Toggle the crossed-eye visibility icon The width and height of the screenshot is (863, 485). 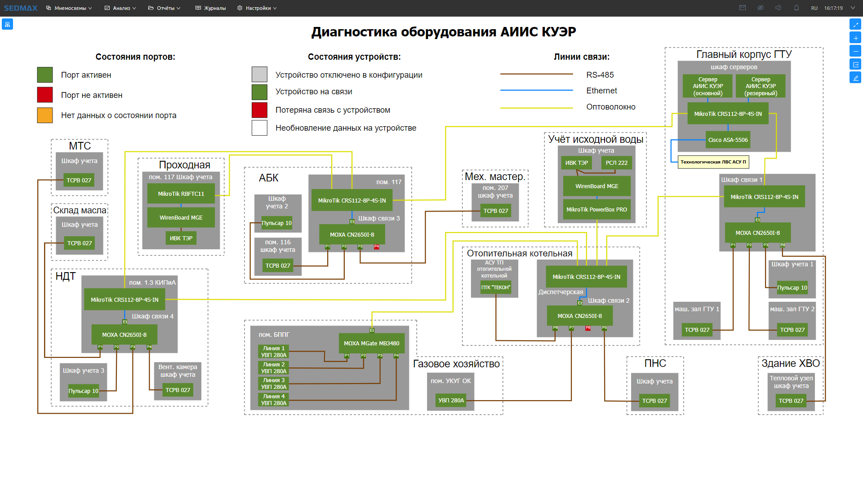761,8
